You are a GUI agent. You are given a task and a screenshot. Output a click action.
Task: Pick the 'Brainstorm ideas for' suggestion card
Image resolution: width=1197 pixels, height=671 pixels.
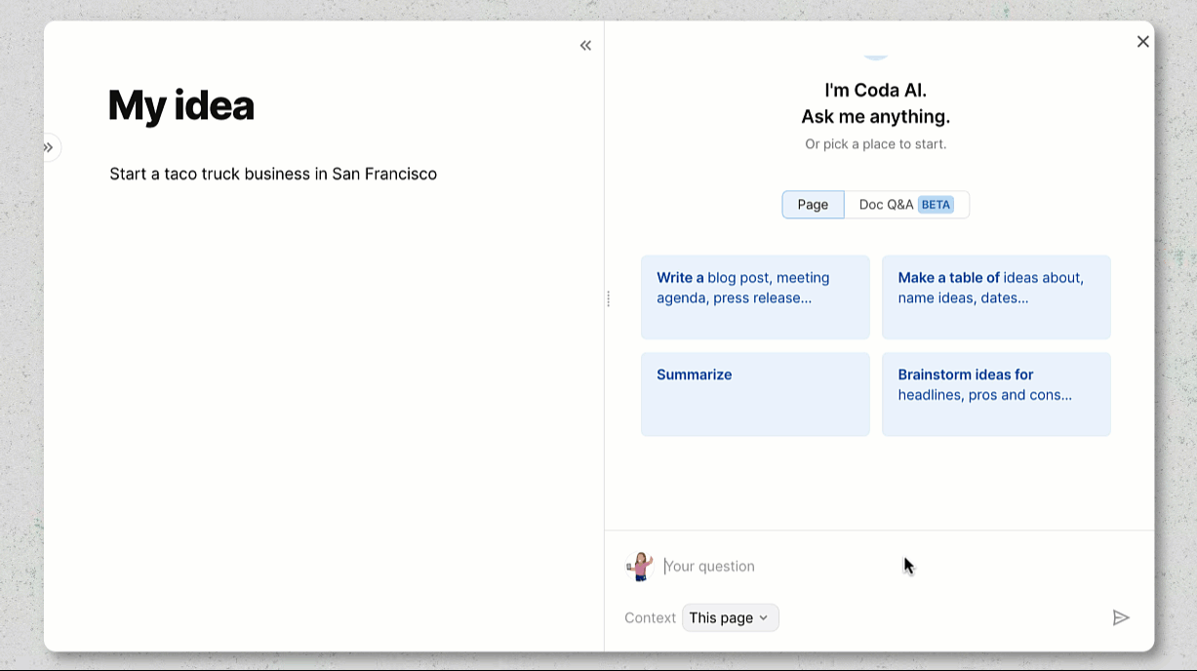996,393
